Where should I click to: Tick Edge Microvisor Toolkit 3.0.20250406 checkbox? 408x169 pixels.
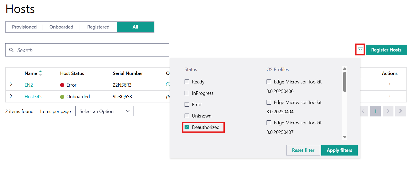[269, 82]
